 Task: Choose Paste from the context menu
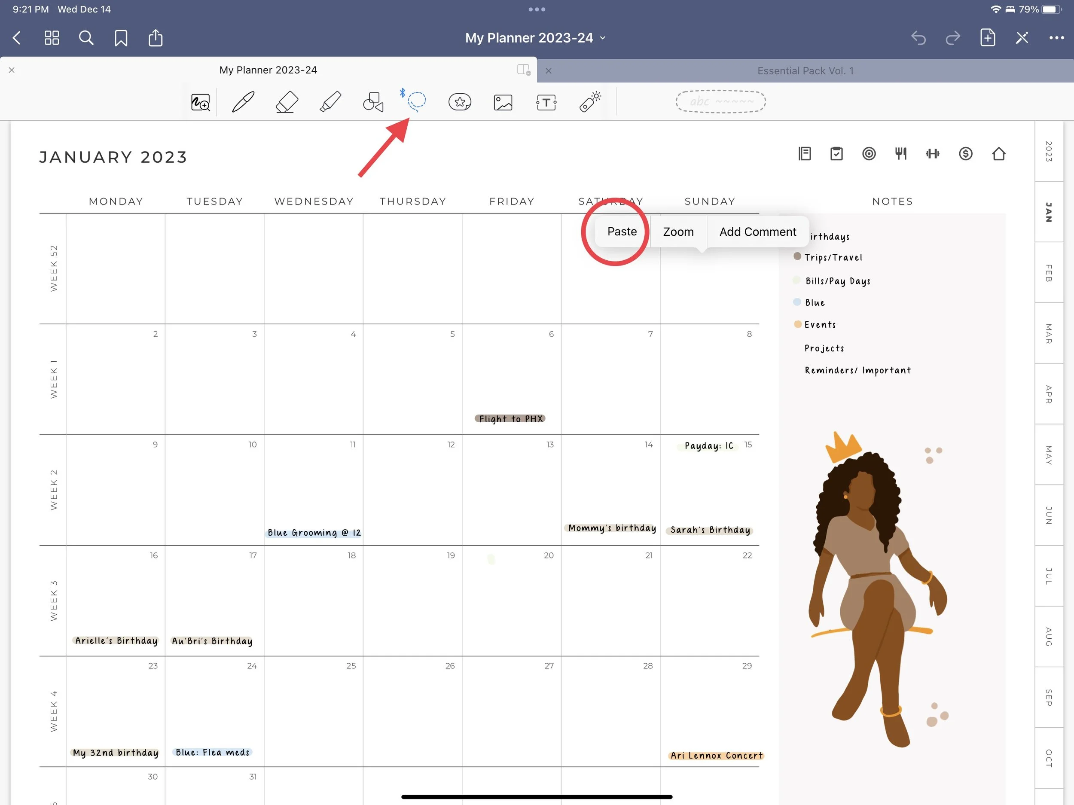click(x=622, y=232)
